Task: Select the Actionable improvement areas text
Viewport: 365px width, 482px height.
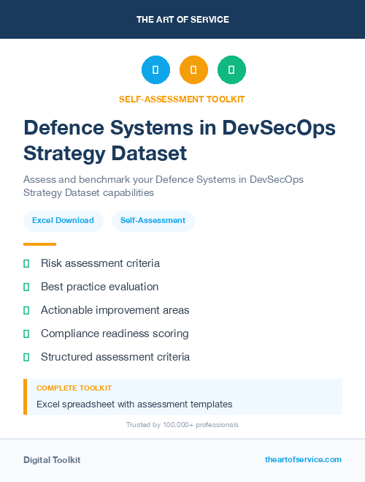Action: 115,310
